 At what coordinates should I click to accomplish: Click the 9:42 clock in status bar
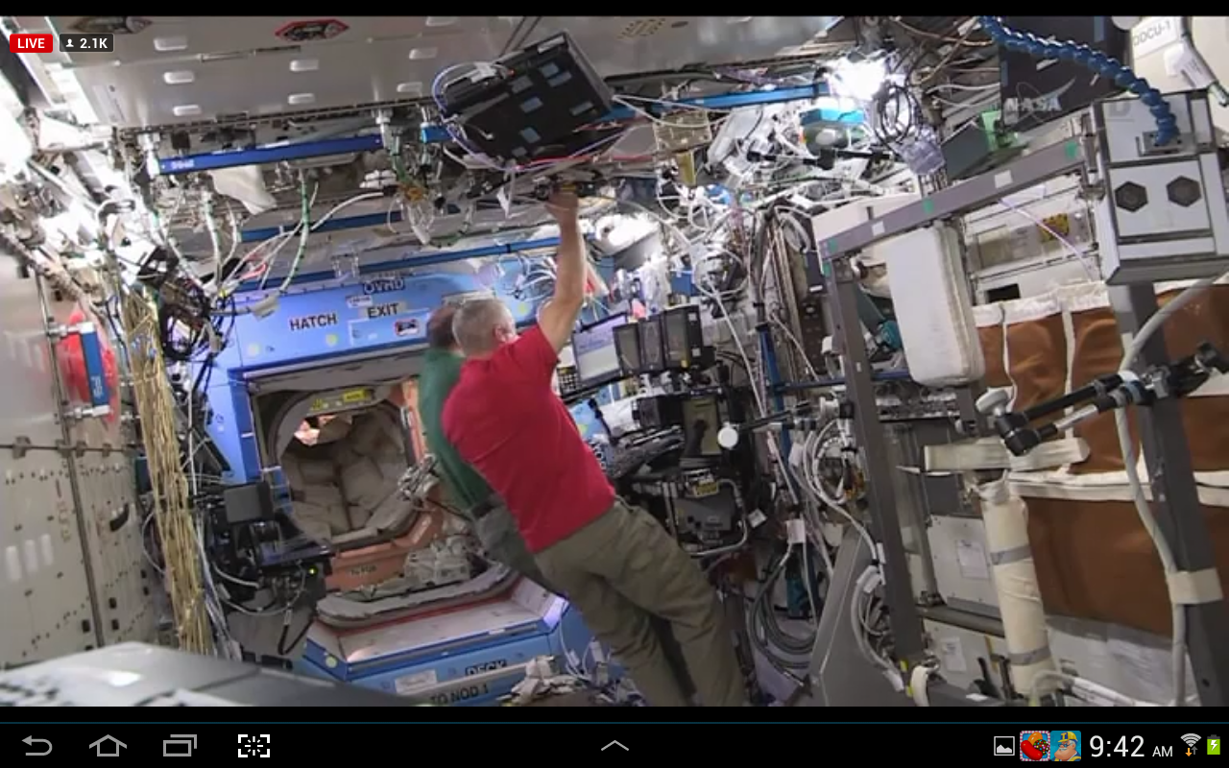pos(1117,746)
